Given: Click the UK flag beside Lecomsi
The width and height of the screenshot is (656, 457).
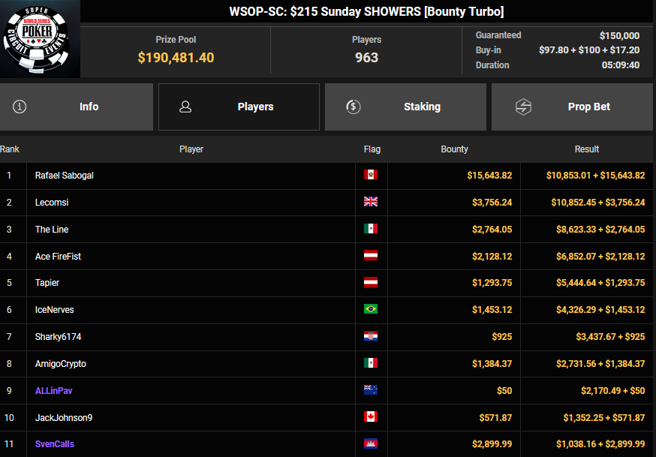Looking at the screenshot, I should click(371, 202).
